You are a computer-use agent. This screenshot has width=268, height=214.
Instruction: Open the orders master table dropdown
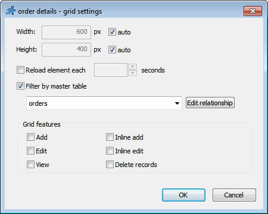coord(104,103)
